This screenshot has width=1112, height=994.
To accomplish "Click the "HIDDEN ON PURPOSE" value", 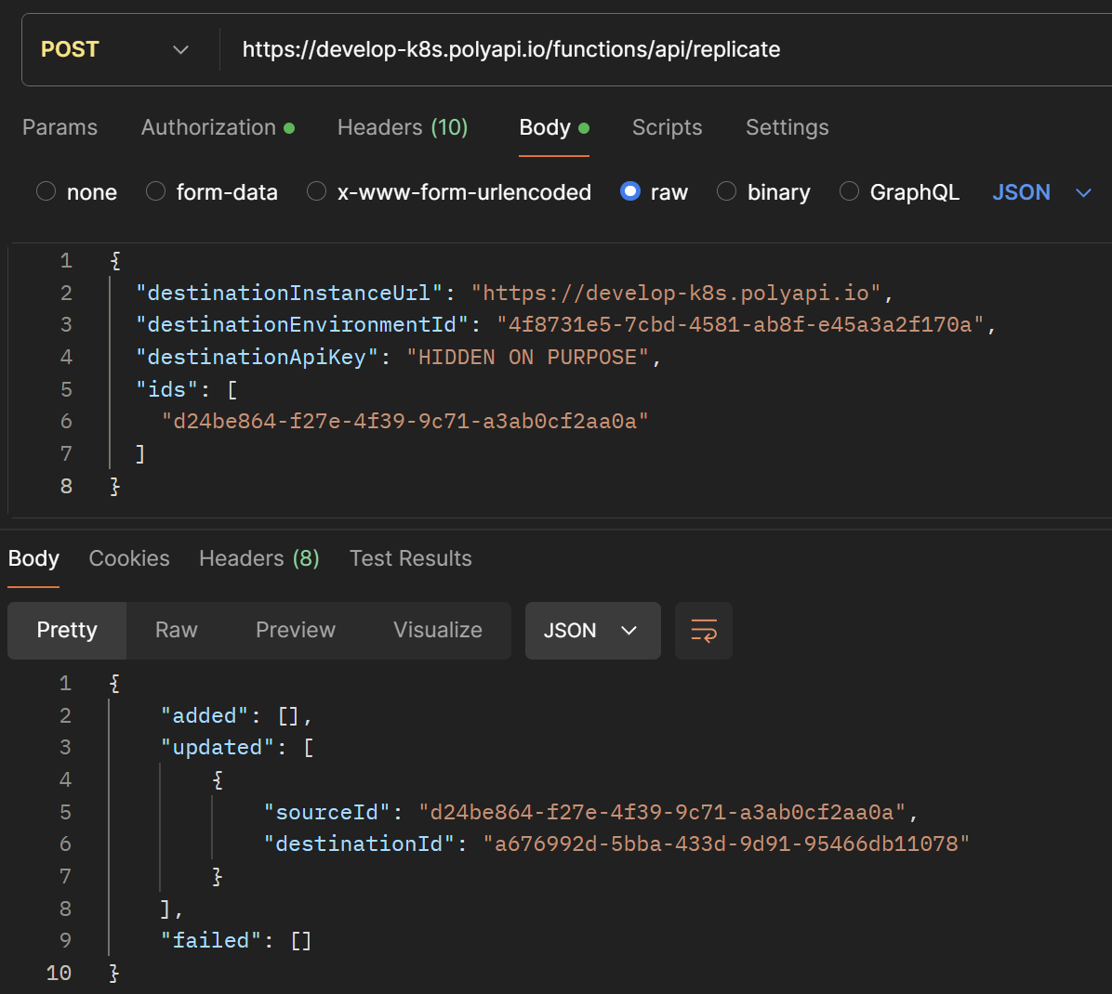I will pos(527,357).
